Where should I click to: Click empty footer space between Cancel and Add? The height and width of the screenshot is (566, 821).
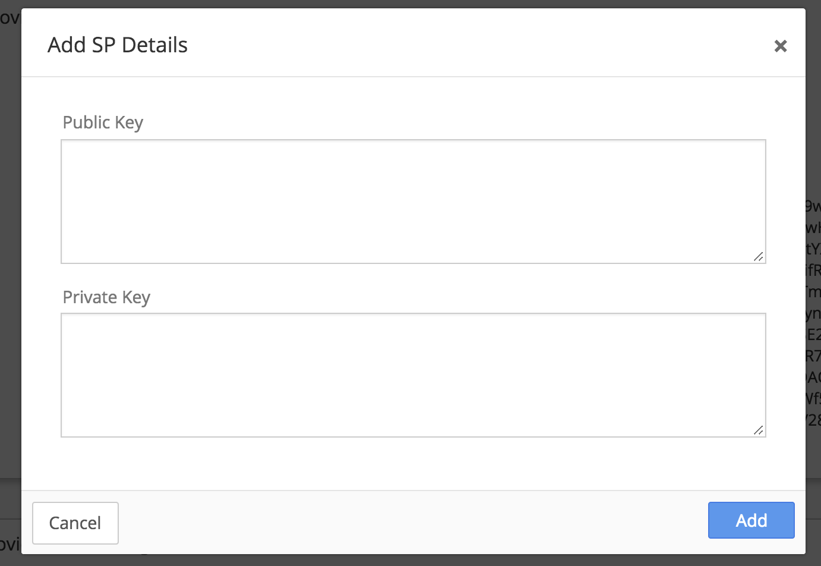click(x=413, y=523)
